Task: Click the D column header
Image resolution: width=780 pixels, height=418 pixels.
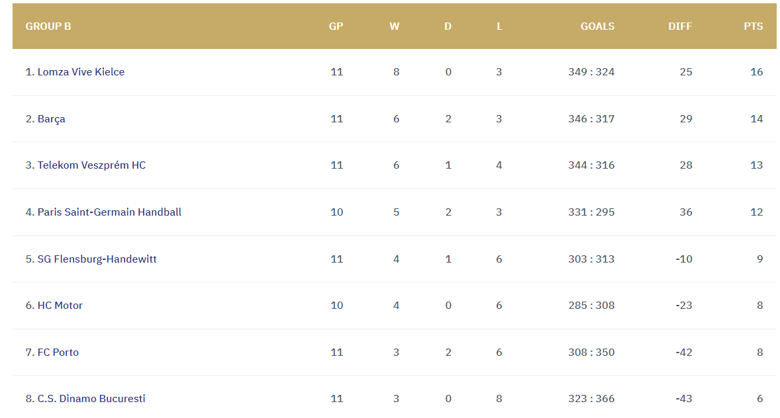Action: tap(448, 26)
